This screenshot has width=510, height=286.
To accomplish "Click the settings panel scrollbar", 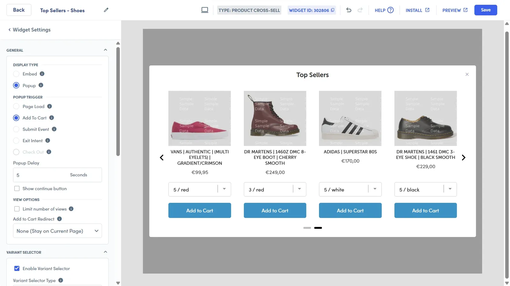I will (118, 102).
